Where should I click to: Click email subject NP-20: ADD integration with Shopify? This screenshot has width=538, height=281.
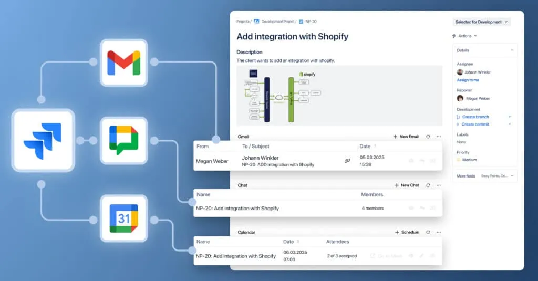(x=278, y=165)
